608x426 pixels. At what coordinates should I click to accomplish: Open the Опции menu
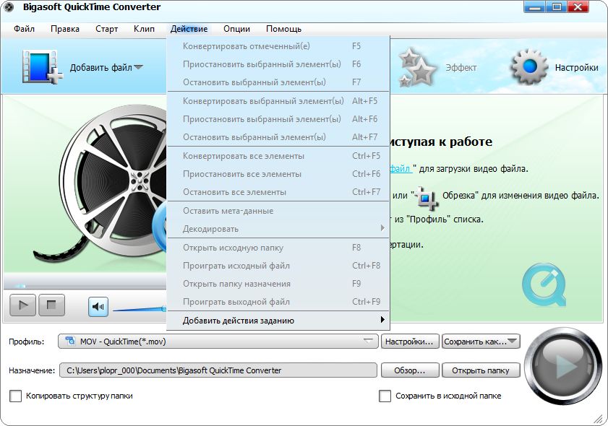[236, 29]
